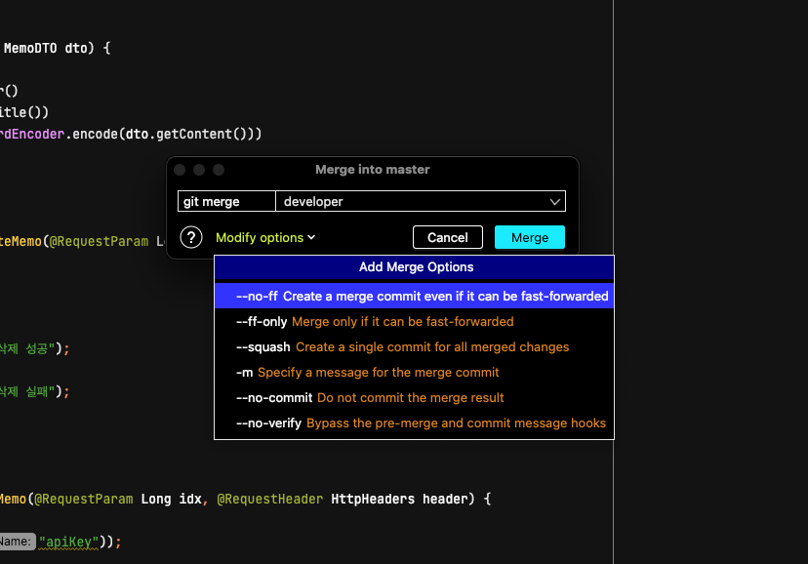
Task: Click the HttpHeaders header parameter
Action: [x=399, y=499]
